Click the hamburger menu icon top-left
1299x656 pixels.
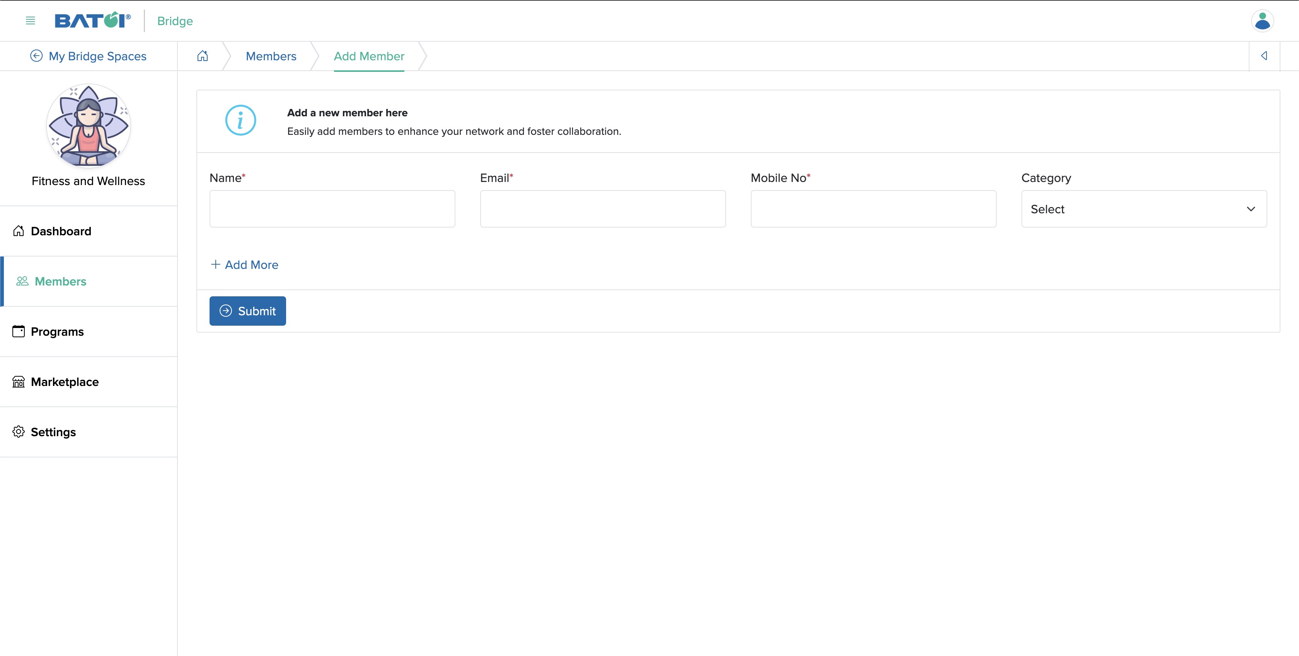[30, 20]
